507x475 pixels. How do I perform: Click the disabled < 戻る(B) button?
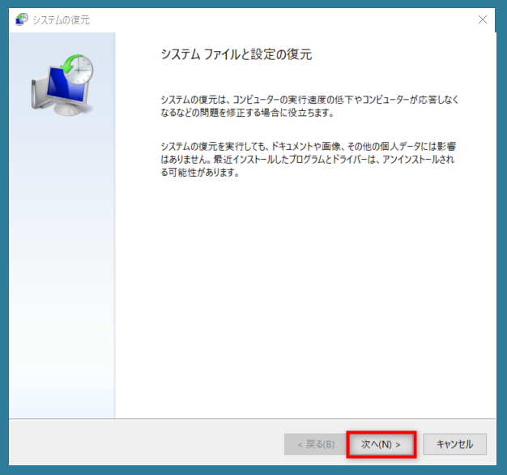tap(316, 444)
